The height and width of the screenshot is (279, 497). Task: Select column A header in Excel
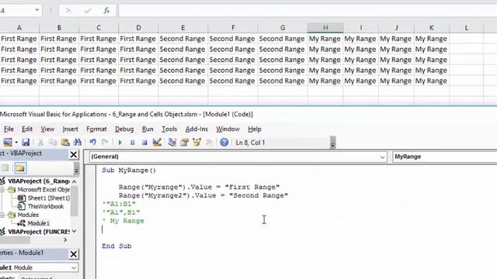19,28
